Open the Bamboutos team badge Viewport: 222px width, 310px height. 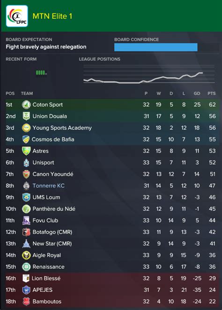(26, 302)
